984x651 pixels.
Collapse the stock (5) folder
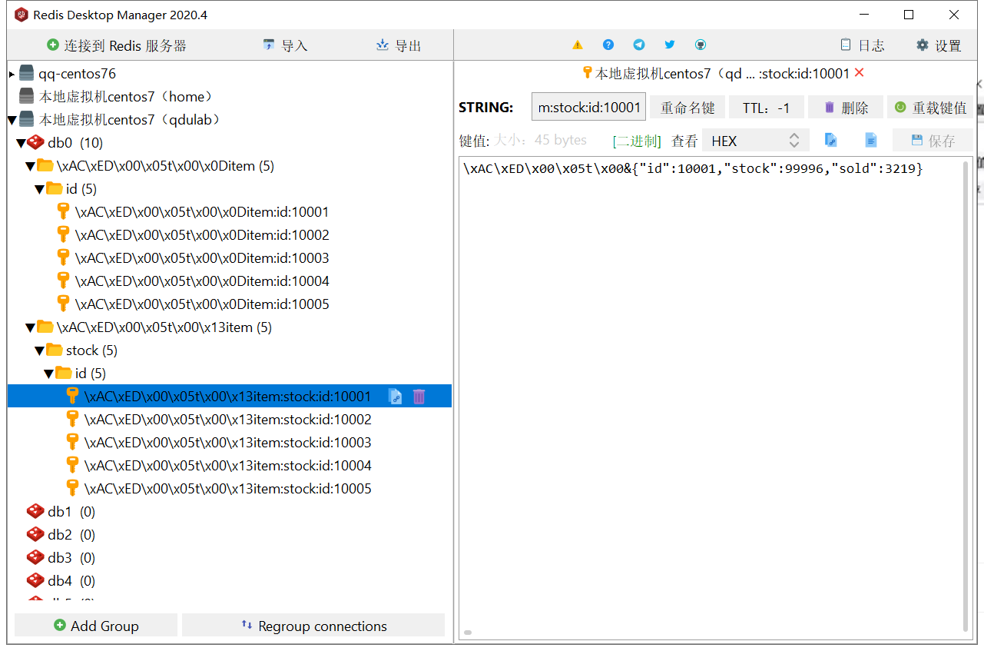(x=40, y=350)
